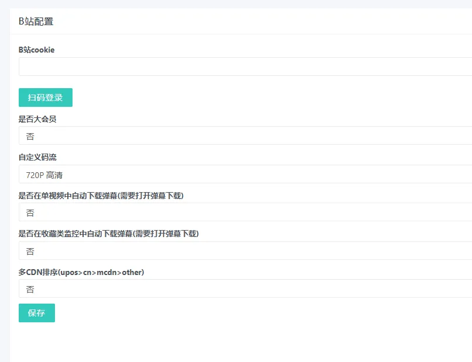472x362 pixels.
Task: Click the 多CDN排序(upos>cn>mcdn>other) label
Action: point(81,272)
